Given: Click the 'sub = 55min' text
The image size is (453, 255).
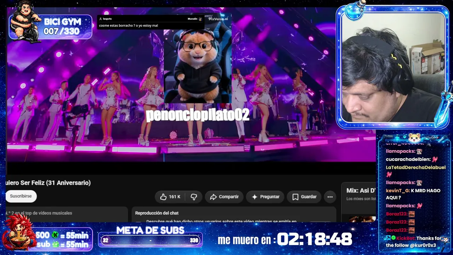Looking at the screenshot, I should tap(63, 244).
